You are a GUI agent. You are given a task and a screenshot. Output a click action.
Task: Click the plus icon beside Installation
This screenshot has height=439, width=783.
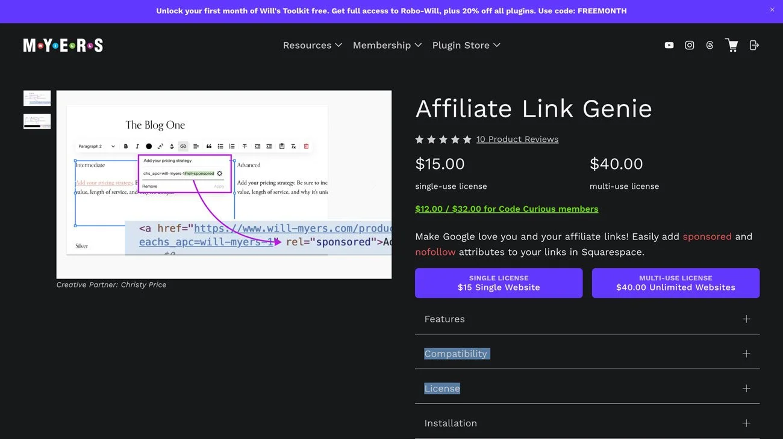pos(746,423)
